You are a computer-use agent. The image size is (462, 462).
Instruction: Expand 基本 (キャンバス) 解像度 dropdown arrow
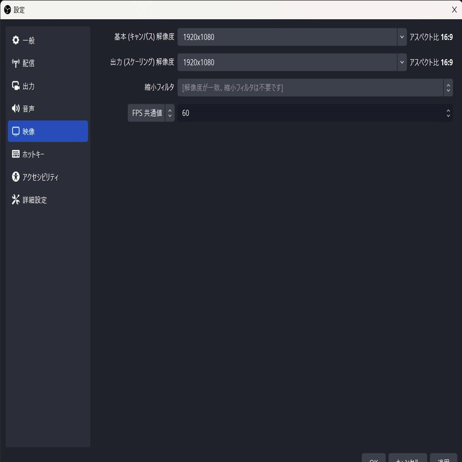[402, 37]
